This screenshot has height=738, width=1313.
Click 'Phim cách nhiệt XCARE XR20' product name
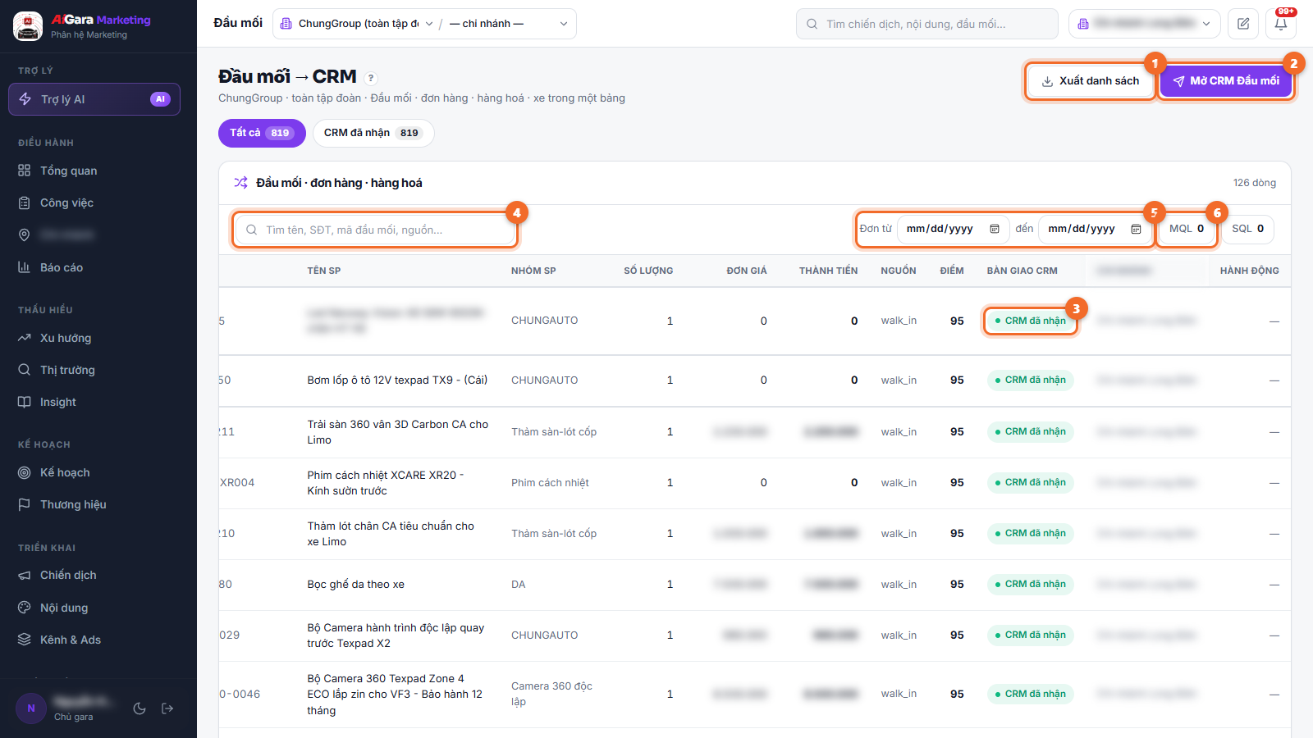(386, 483)
